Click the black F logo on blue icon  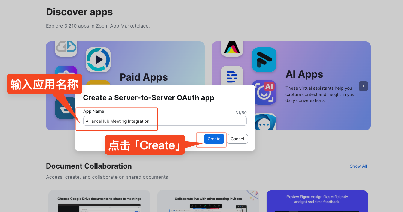point(264,60)
